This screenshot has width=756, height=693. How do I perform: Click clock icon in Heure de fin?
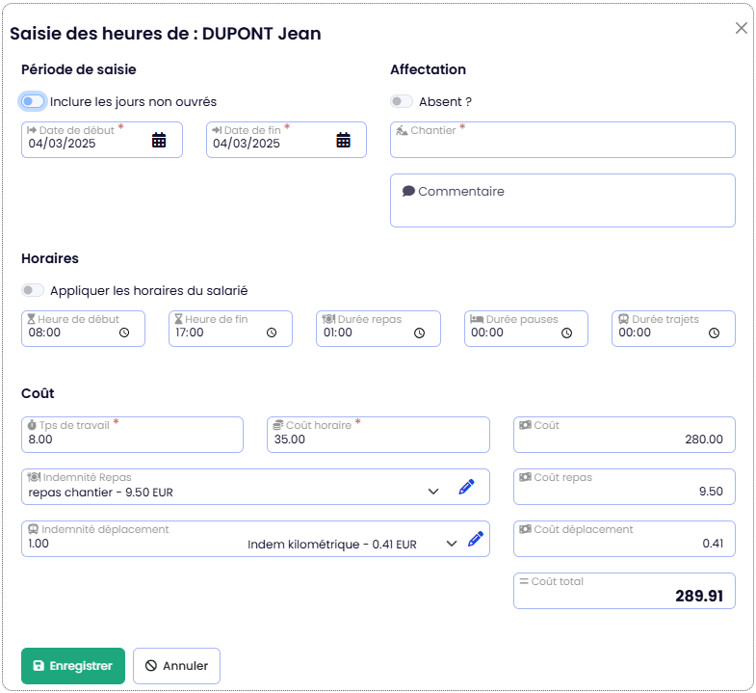point(272,333)
